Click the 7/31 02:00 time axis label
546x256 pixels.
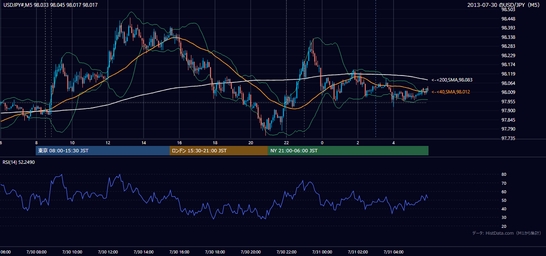coord(358,252)
